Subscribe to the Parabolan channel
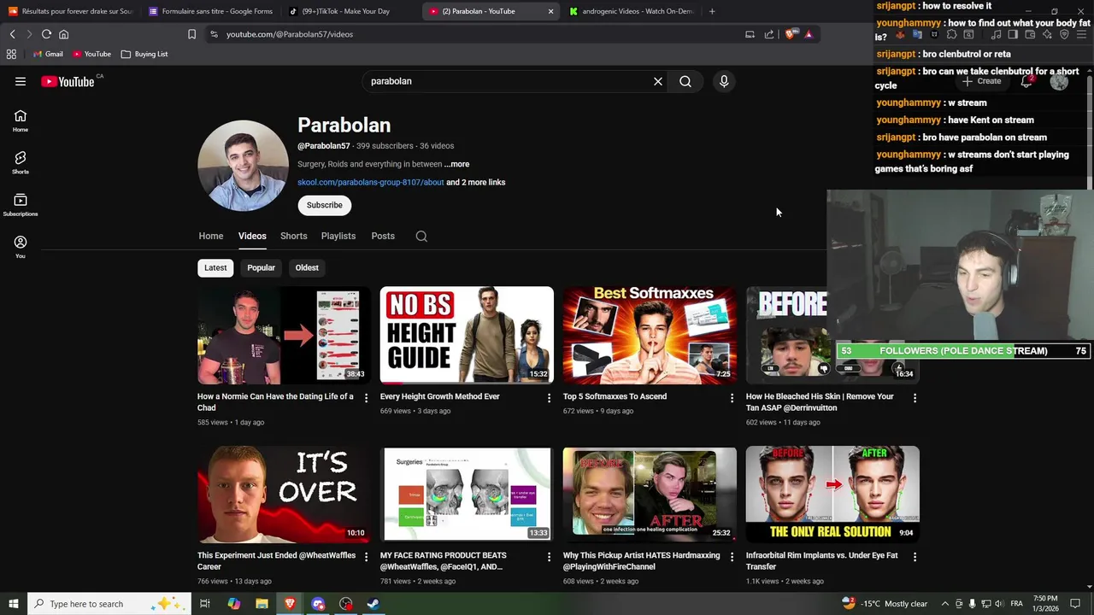Image resolution: width=1094 pixels, height=615 pixels. click(324, 205)
